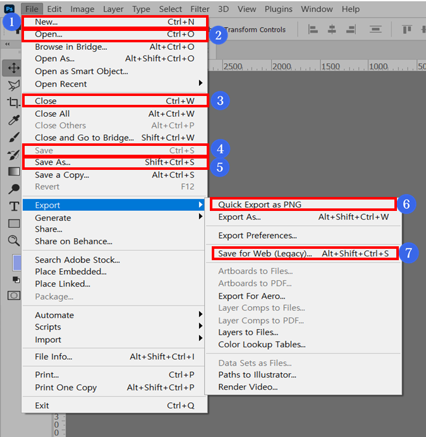Open File Info... dialog
The height and width of the screenshot is (437, 426).
pos(114,356)
